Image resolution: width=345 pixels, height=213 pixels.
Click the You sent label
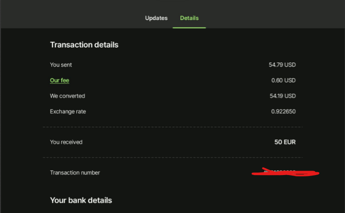click(x=61, y=65)
